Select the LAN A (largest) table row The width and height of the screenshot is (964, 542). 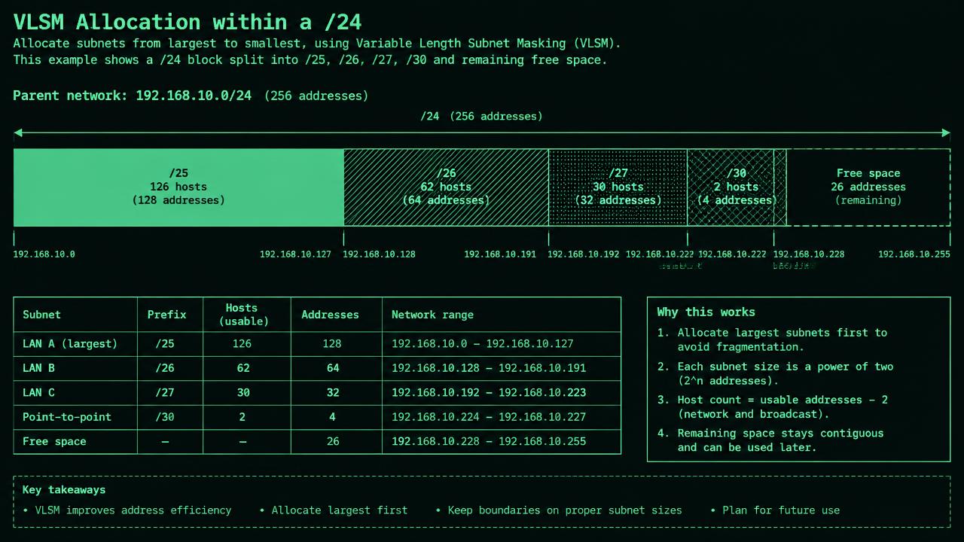coord(317,344)
